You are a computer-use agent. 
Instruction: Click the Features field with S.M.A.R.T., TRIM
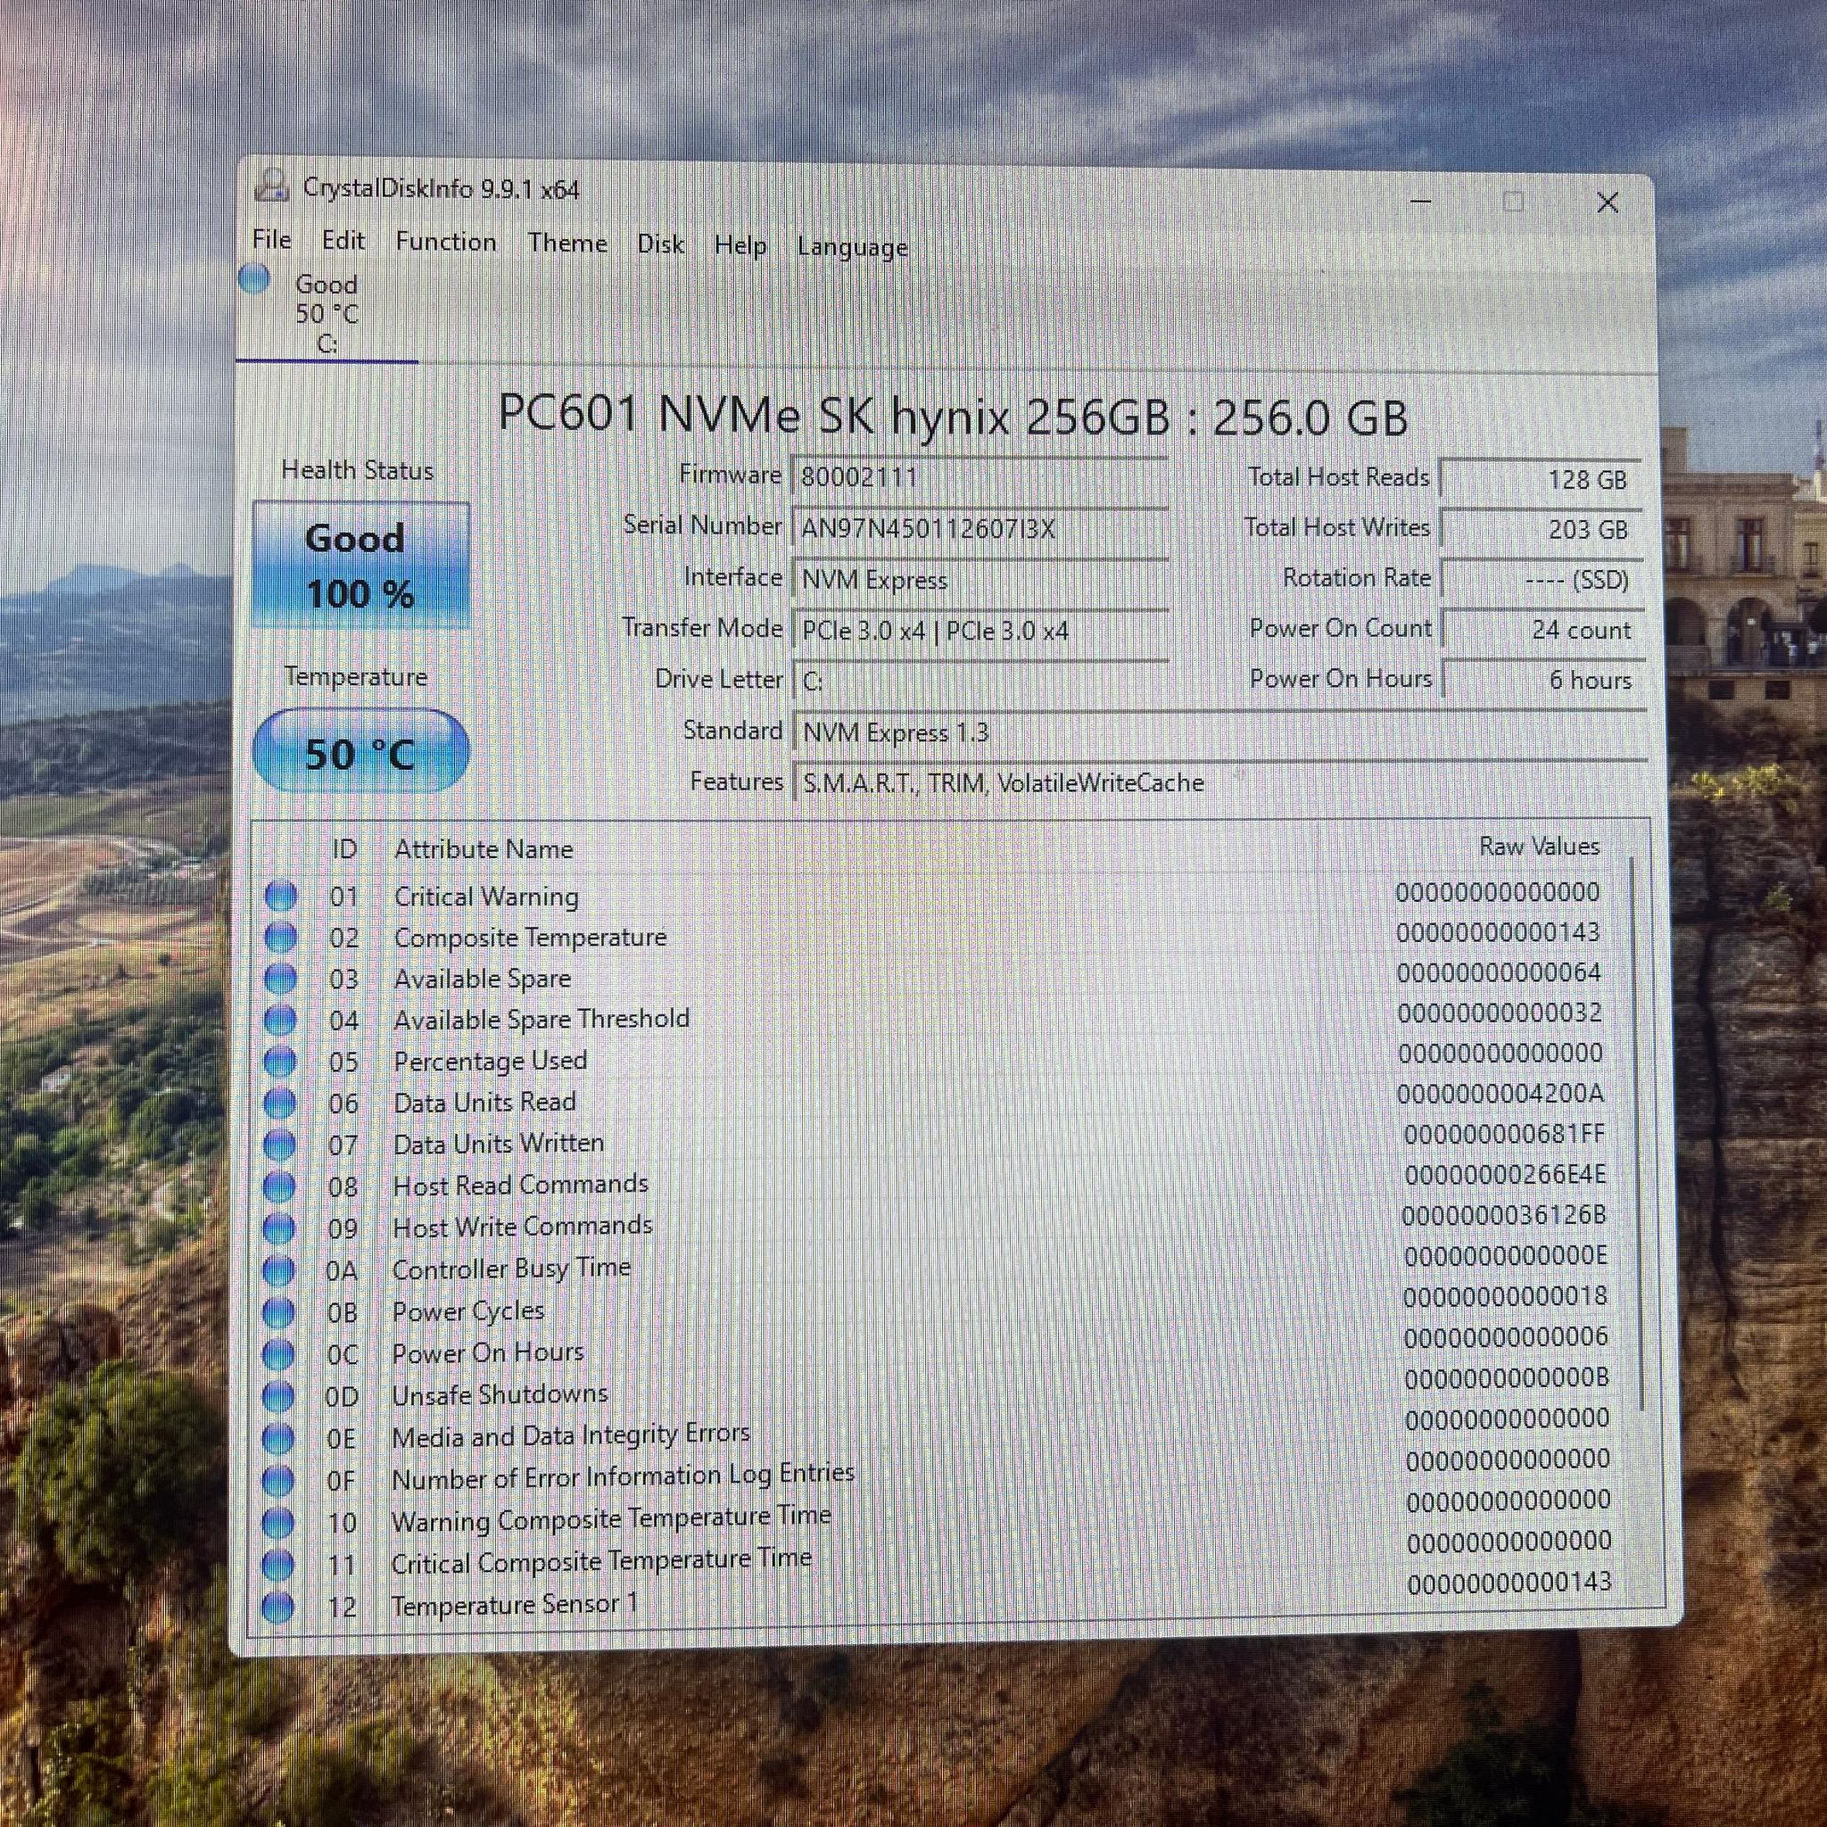[1219, 783]
